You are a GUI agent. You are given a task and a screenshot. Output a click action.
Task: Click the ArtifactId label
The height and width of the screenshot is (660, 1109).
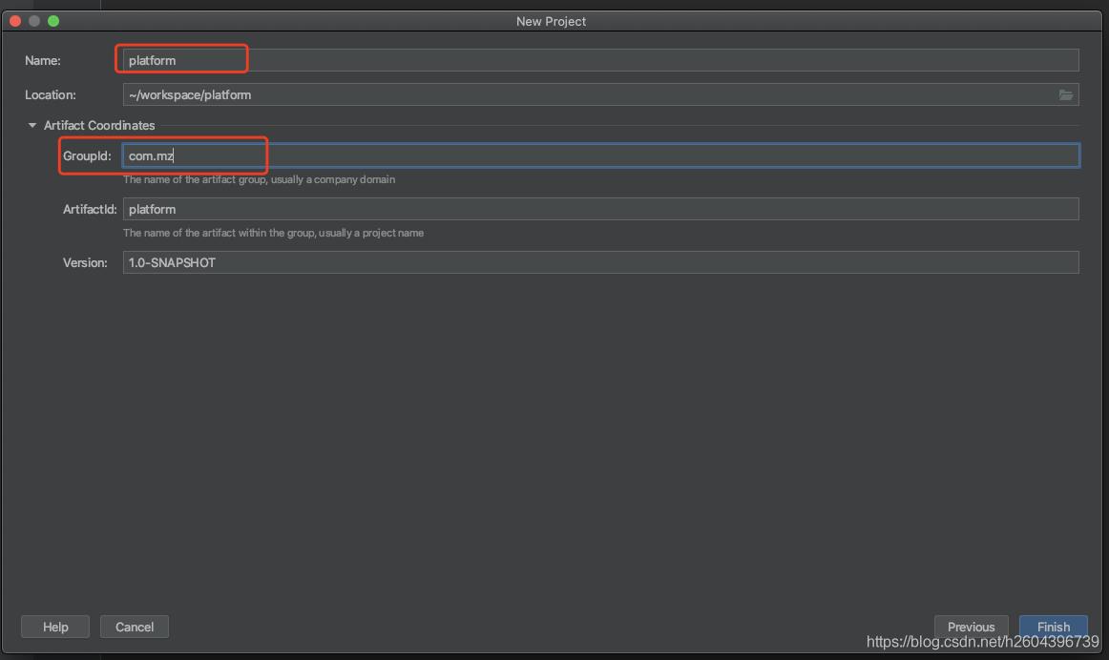click(x=90, y=209)
